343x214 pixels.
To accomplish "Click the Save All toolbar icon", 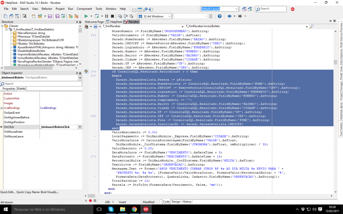I will [x=57, y=16].
